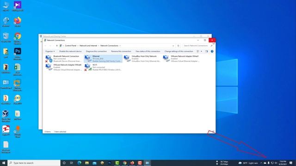Select the Bluetooth Network Connection adapter
Screen dimensions: 296x166
tap(64, 59)
